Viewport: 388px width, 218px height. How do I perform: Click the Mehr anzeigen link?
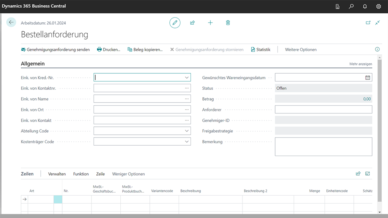click(x=361, y=64)
